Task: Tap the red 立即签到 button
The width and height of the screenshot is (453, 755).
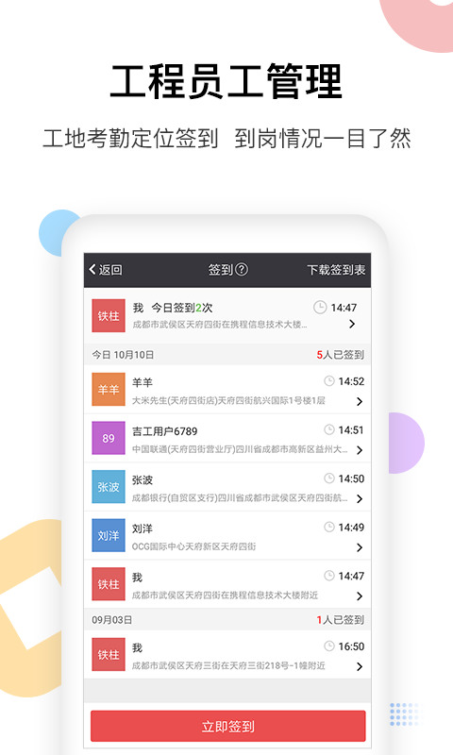Action: [227, 726]
